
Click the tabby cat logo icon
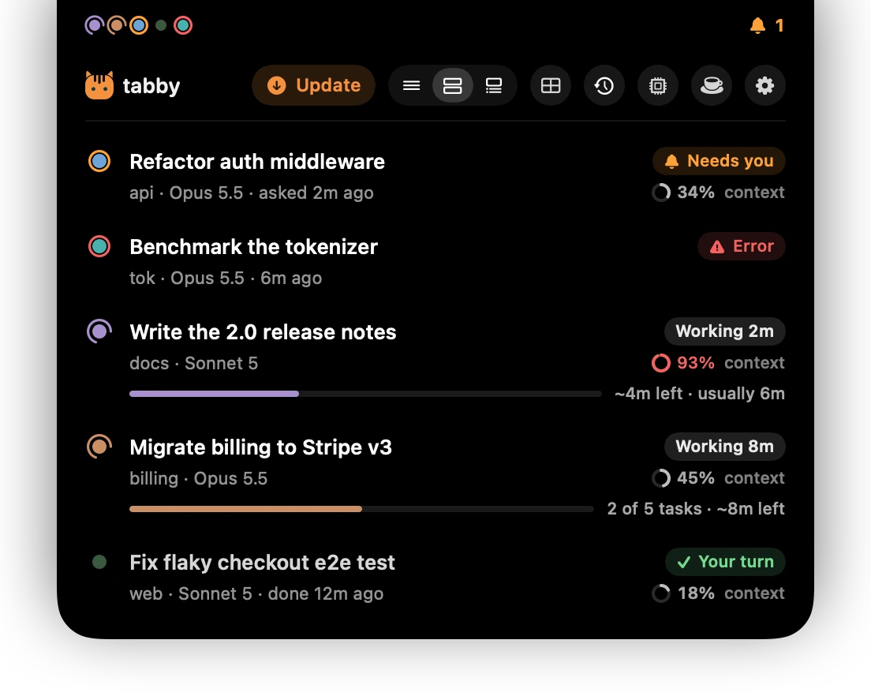pos(99,85)
